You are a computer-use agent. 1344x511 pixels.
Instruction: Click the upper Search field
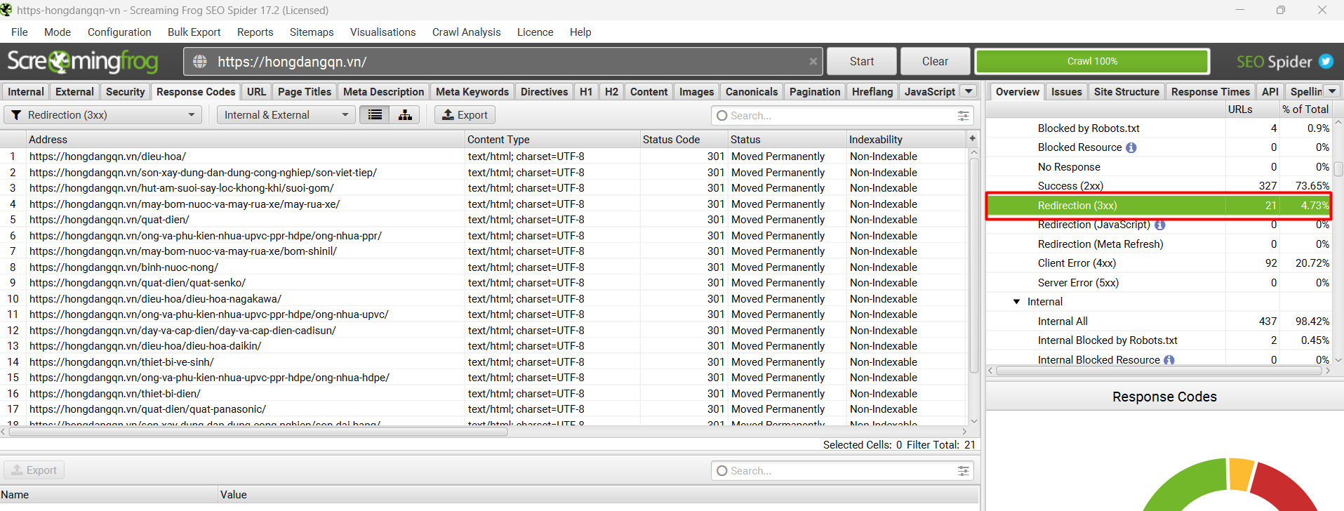pos(842,116)
